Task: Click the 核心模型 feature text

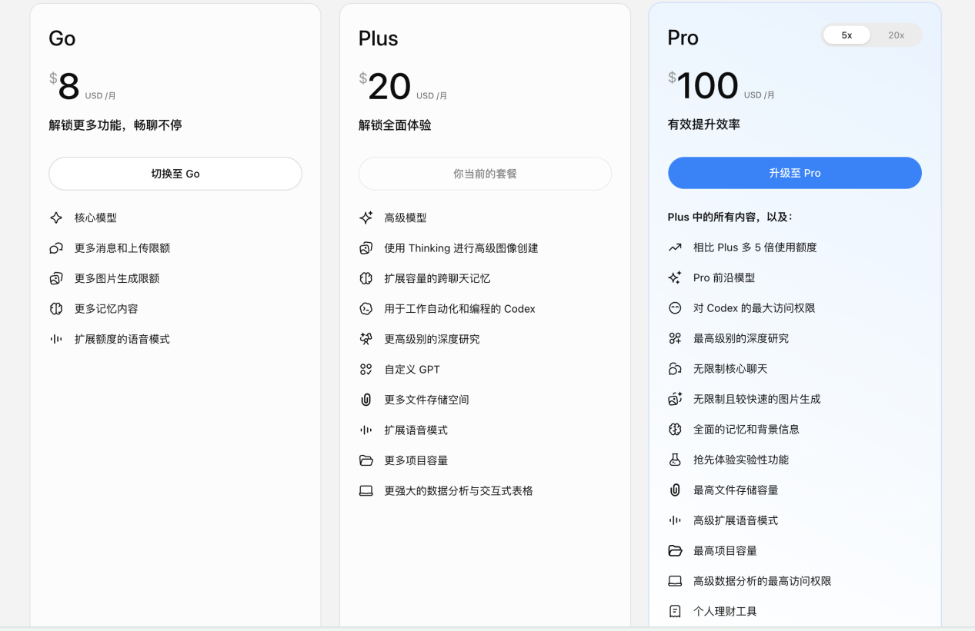Action: (95, 218)
